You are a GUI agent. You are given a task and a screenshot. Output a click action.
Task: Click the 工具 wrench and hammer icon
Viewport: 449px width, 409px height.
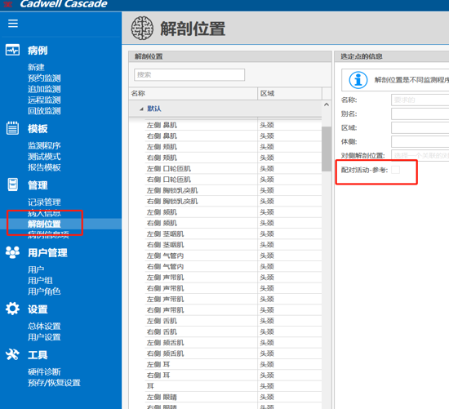pos(12,354)
